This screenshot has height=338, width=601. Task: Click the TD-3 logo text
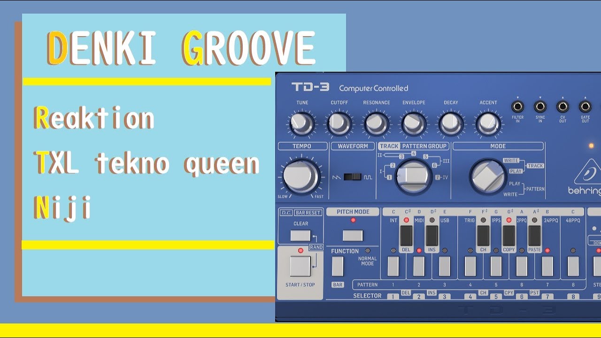pos(310,87)
